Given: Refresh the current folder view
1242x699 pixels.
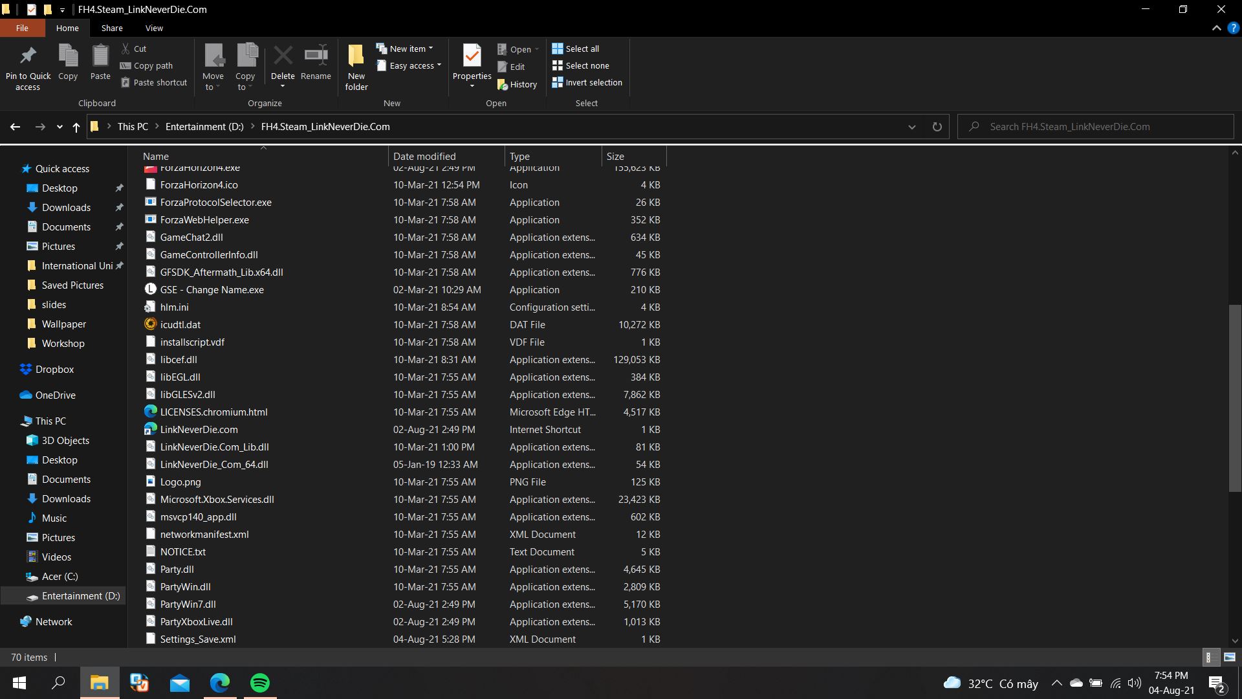Looking at the screenshot, I should point(937,127).
